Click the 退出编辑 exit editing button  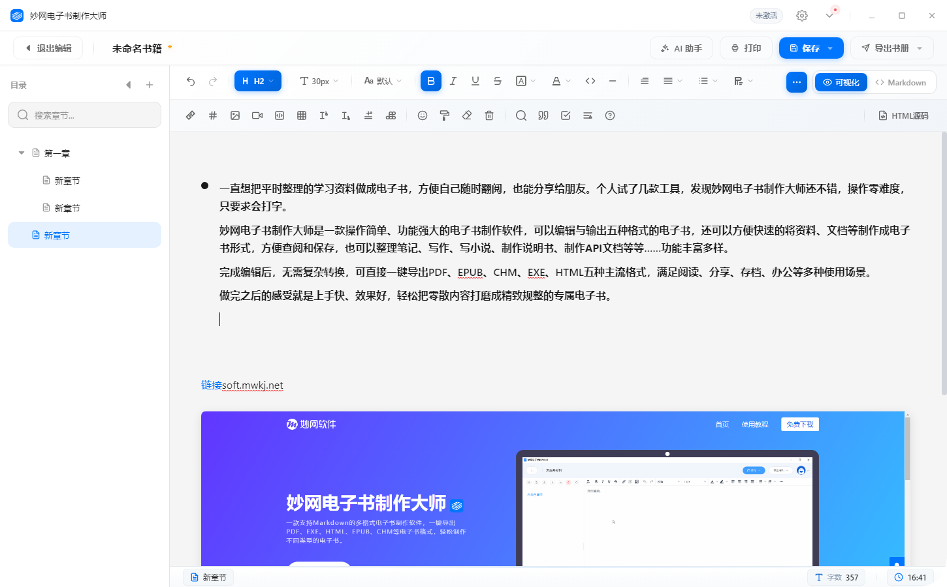pos(48,48)
